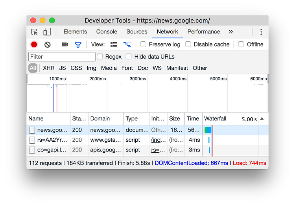Image resolution: width=295 pixels, height=207 pixels.
Task: Click the apis.goog... domain cell
Action: [x=105, y=150]
